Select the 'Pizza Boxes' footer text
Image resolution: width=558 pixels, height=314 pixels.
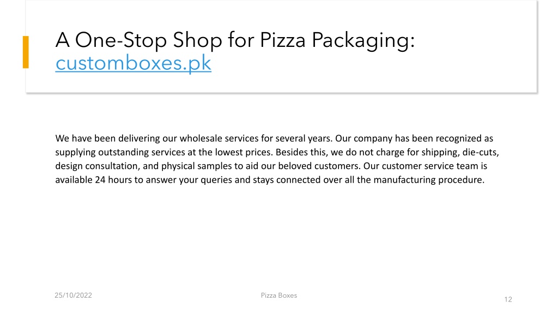pos(278,295)
